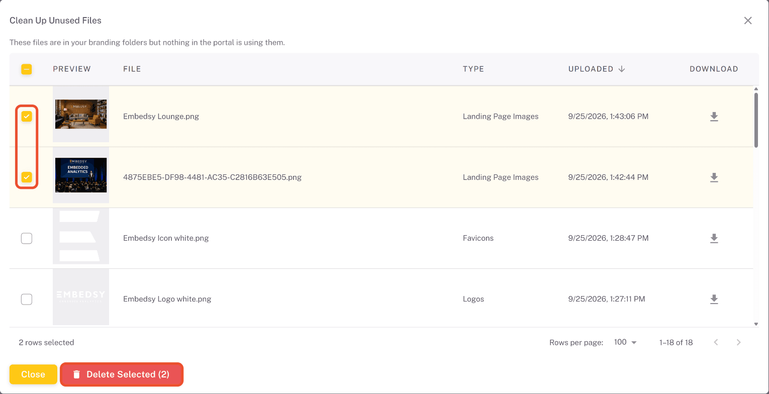Click the Favicons type cell
Viewport: 769px width, 394px height.
click(478, 238)
